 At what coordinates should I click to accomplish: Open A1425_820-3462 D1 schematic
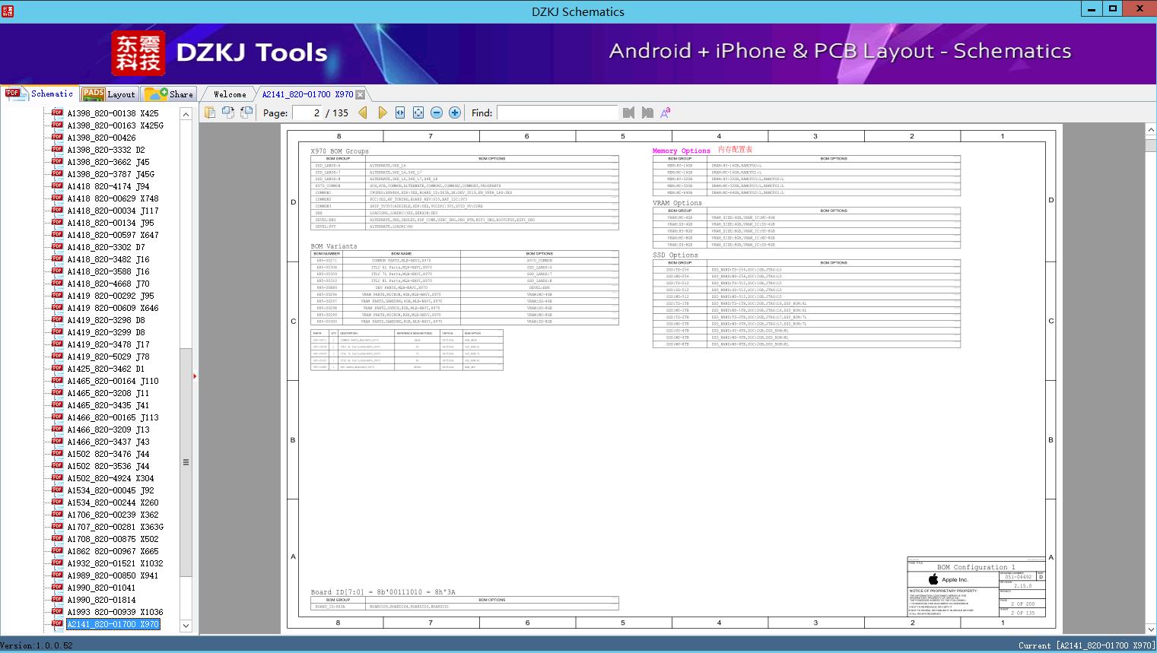click(106, 369)
